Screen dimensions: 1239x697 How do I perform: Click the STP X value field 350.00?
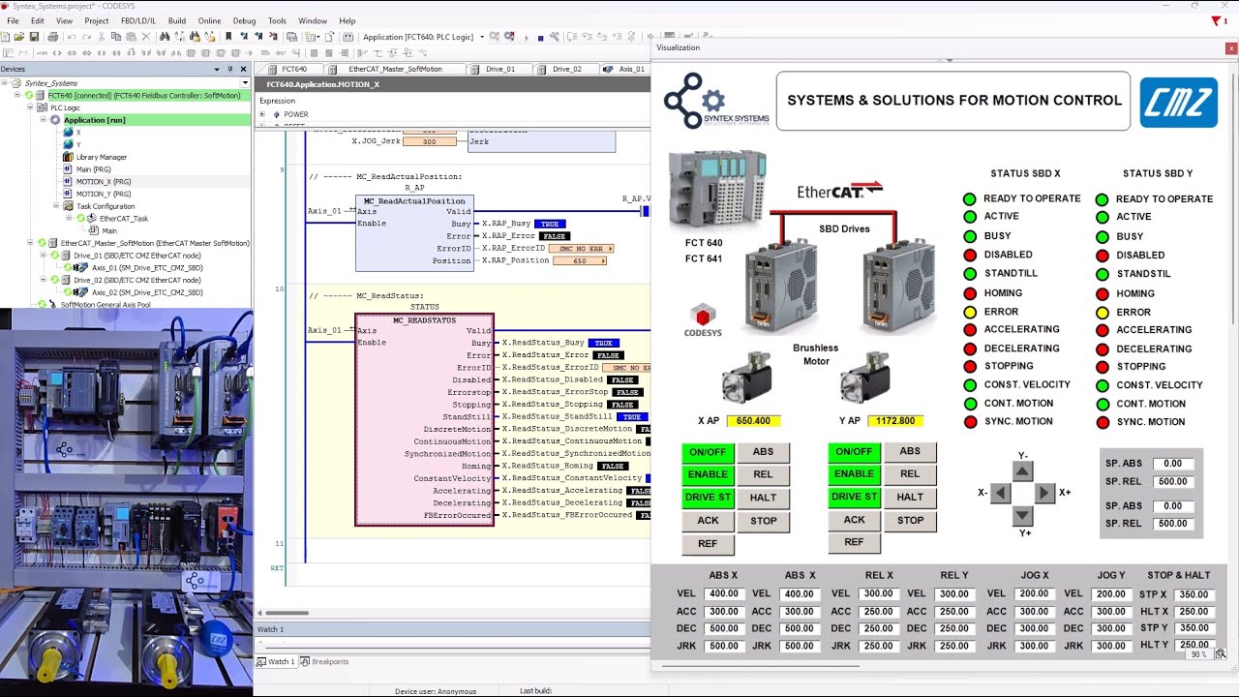tap(1194, 594)
